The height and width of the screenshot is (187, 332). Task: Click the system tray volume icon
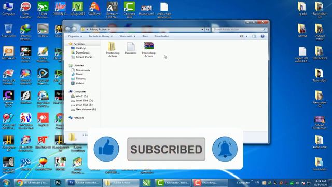coord(297,183)
